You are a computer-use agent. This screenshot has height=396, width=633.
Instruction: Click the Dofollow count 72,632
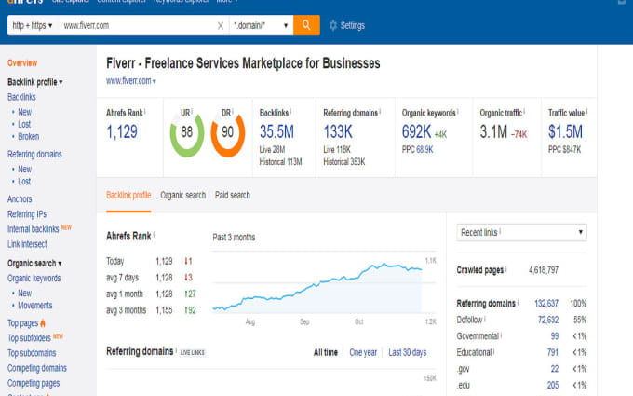[548, 320]
